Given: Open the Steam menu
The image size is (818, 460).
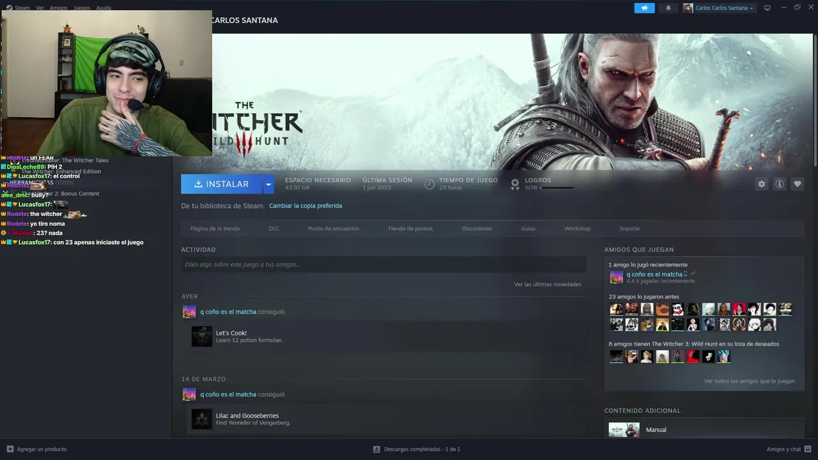Looking at the screenshot, I should pyautogui.click(x=22, y=8).
